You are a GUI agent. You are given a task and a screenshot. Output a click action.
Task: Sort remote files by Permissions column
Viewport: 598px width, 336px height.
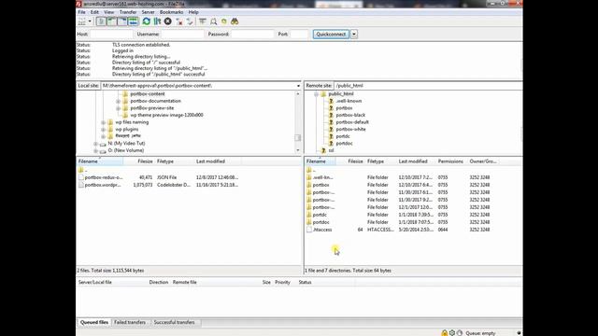(x=450, y=161)
